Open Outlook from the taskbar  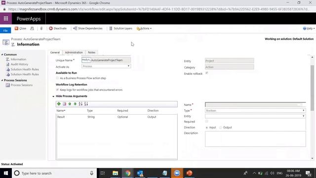point(140,173)
